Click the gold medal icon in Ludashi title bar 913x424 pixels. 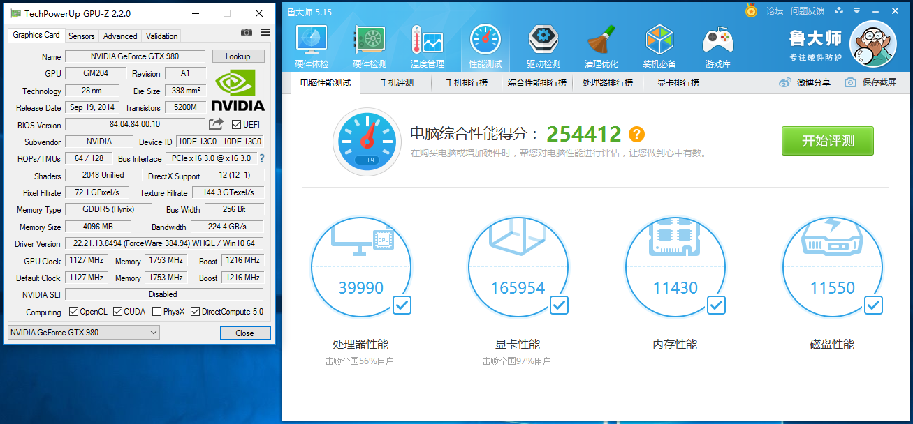(751, 10)
